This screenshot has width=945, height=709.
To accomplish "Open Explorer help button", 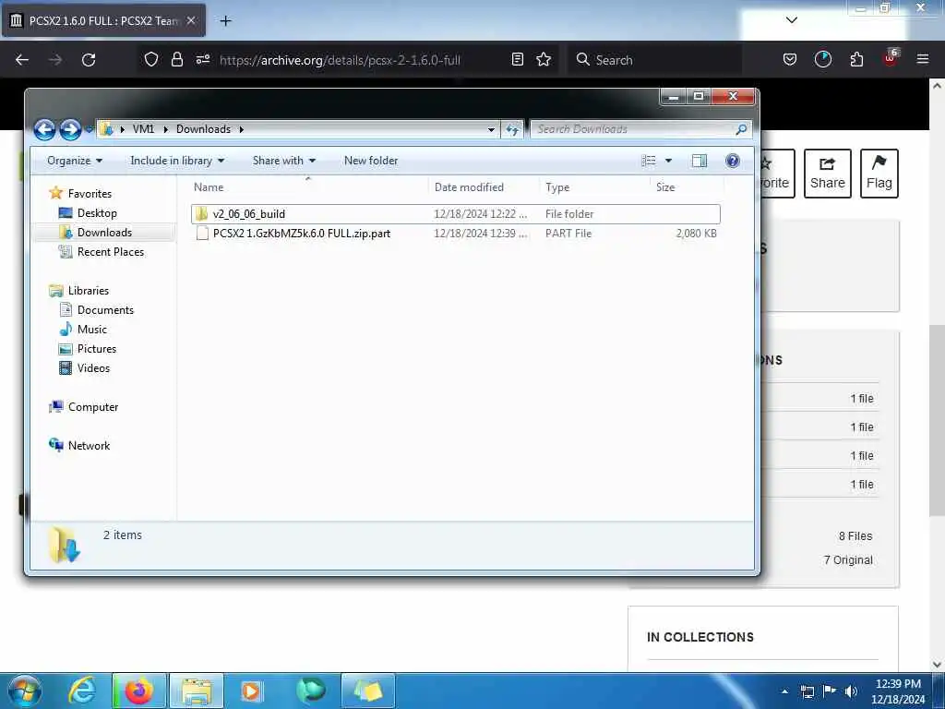I will [732, 161].
